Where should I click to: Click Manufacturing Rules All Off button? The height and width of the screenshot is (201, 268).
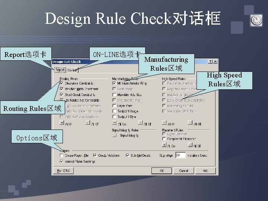pos(140,122)
